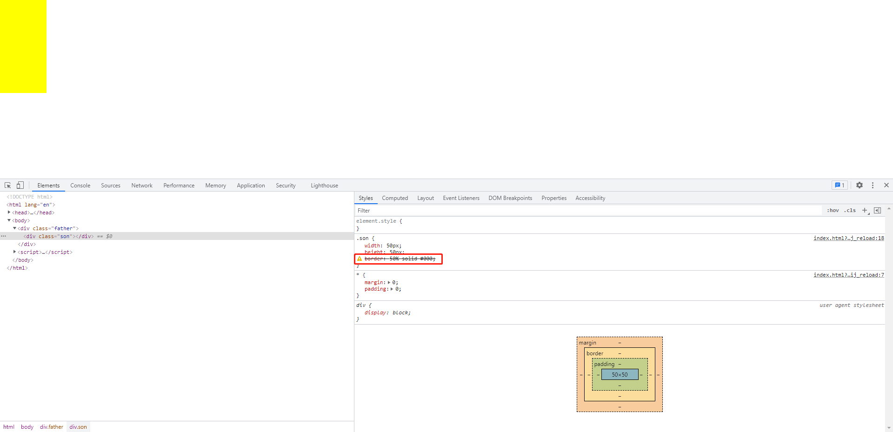Viewport: 893px width, 432px height.
Task: Open the Performance tab
Action: point(179,186)
